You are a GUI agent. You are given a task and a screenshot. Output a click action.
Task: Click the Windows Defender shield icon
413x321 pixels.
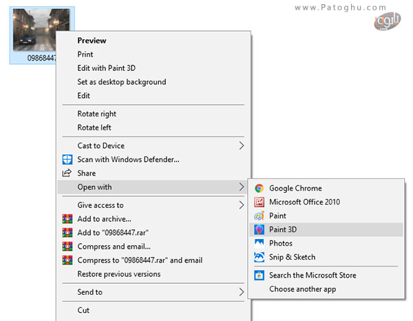point(67,159)
